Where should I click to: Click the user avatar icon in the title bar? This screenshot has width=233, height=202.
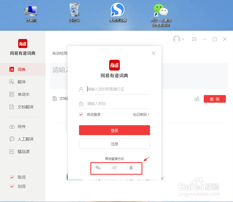tap(177, 39)
